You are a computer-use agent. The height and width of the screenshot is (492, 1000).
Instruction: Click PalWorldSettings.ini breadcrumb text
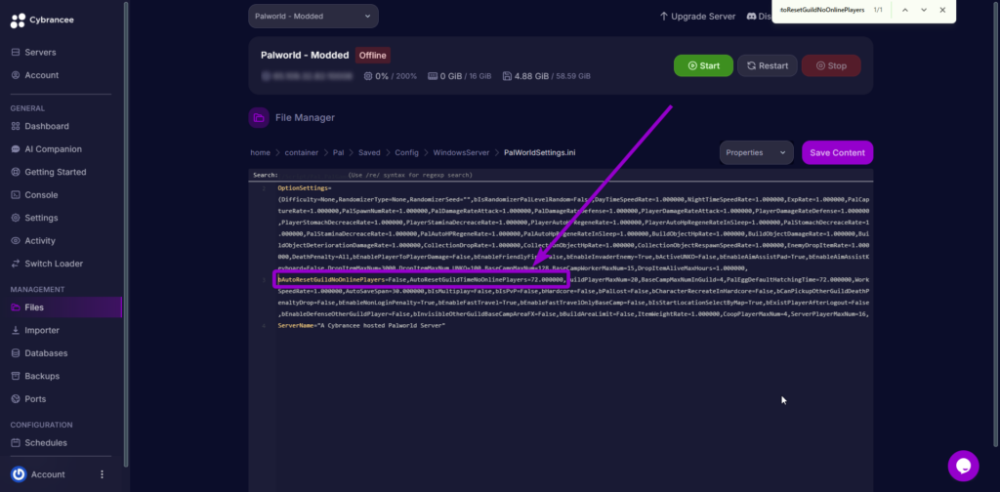point(539,153)
